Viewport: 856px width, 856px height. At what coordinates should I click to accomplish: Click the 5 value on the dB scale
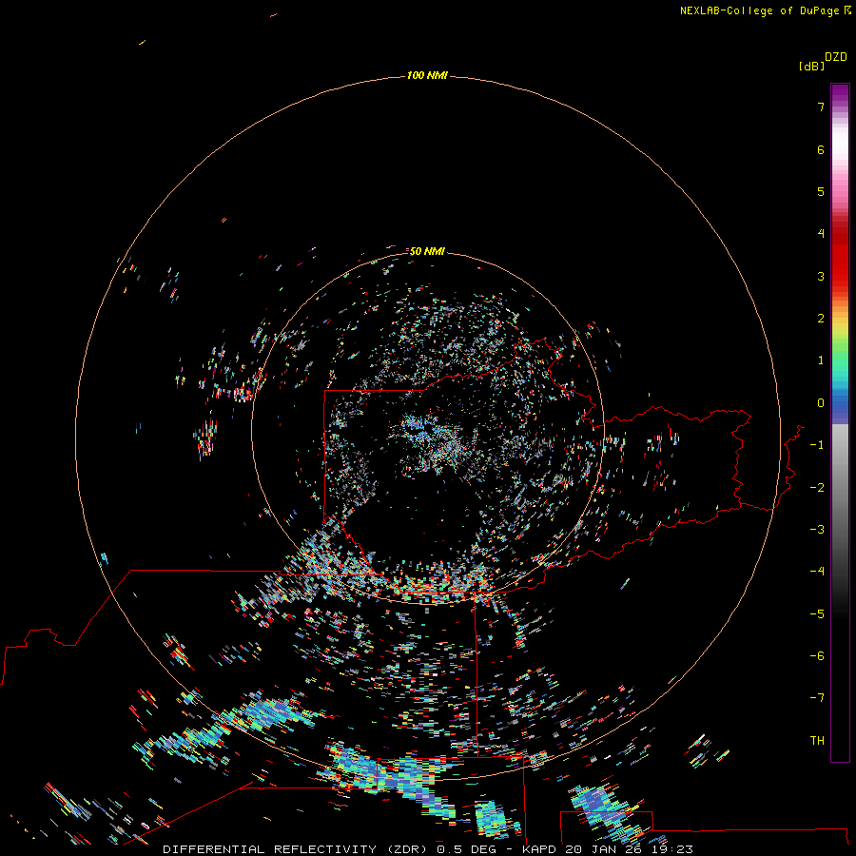(x=821, y=191)
